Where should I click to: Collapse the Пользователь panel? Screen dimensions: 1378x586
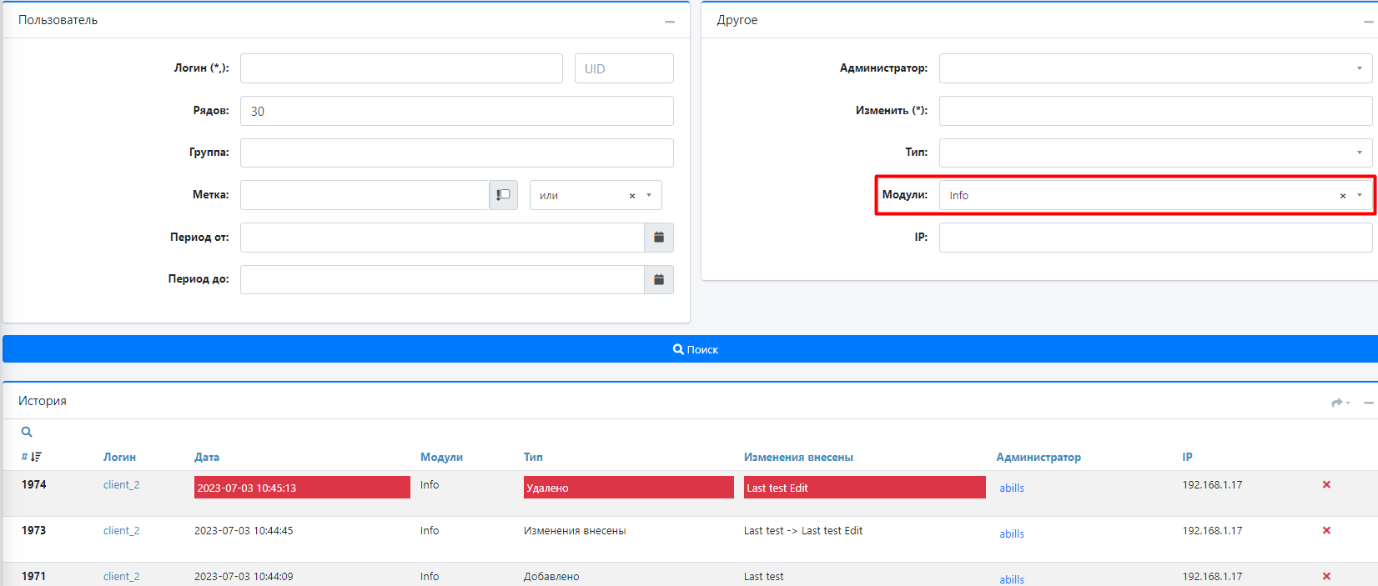[x=669, y=22]
